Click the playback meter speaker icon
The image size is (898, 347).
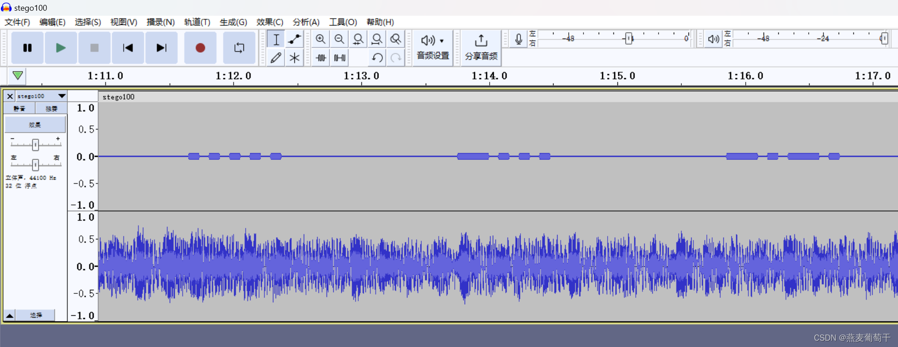click(x=713, y=39)
